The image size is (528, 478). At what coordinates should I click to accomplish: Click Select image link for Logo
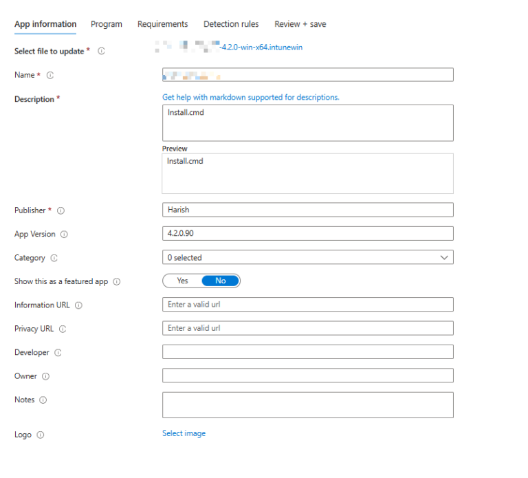(184, 433)
